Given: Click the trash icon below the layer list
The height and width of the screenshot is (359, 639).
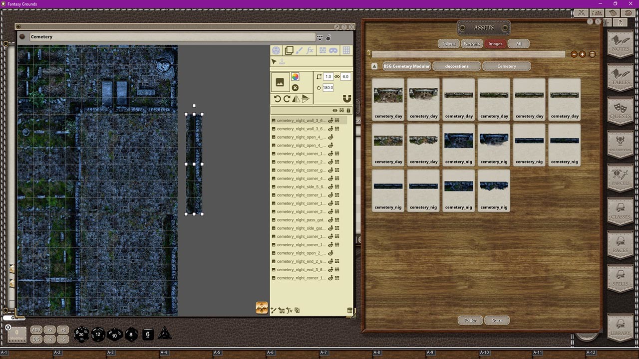Looking at the screenshot, I should pos(349,311).
